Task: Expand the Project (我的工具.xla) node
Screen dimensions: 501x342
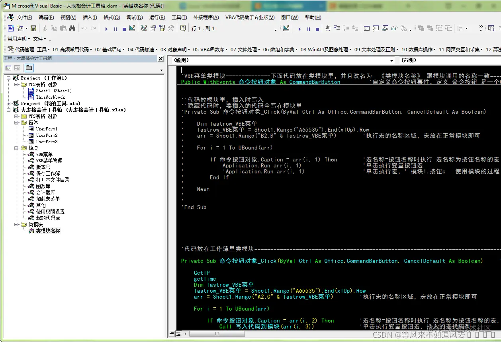Action: [9, 103]
